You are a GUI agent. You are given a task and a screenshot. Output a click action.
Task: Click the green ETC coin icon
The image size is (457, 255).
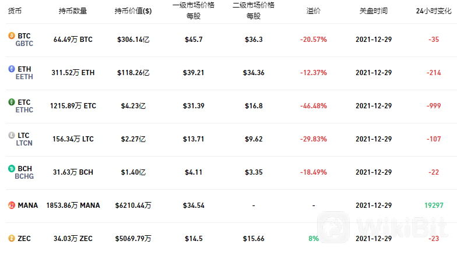pos(12,102)
